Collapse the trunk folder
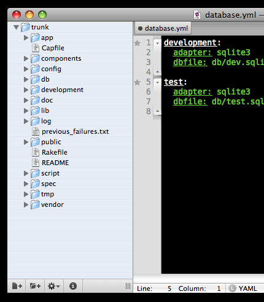 (17, 27)
